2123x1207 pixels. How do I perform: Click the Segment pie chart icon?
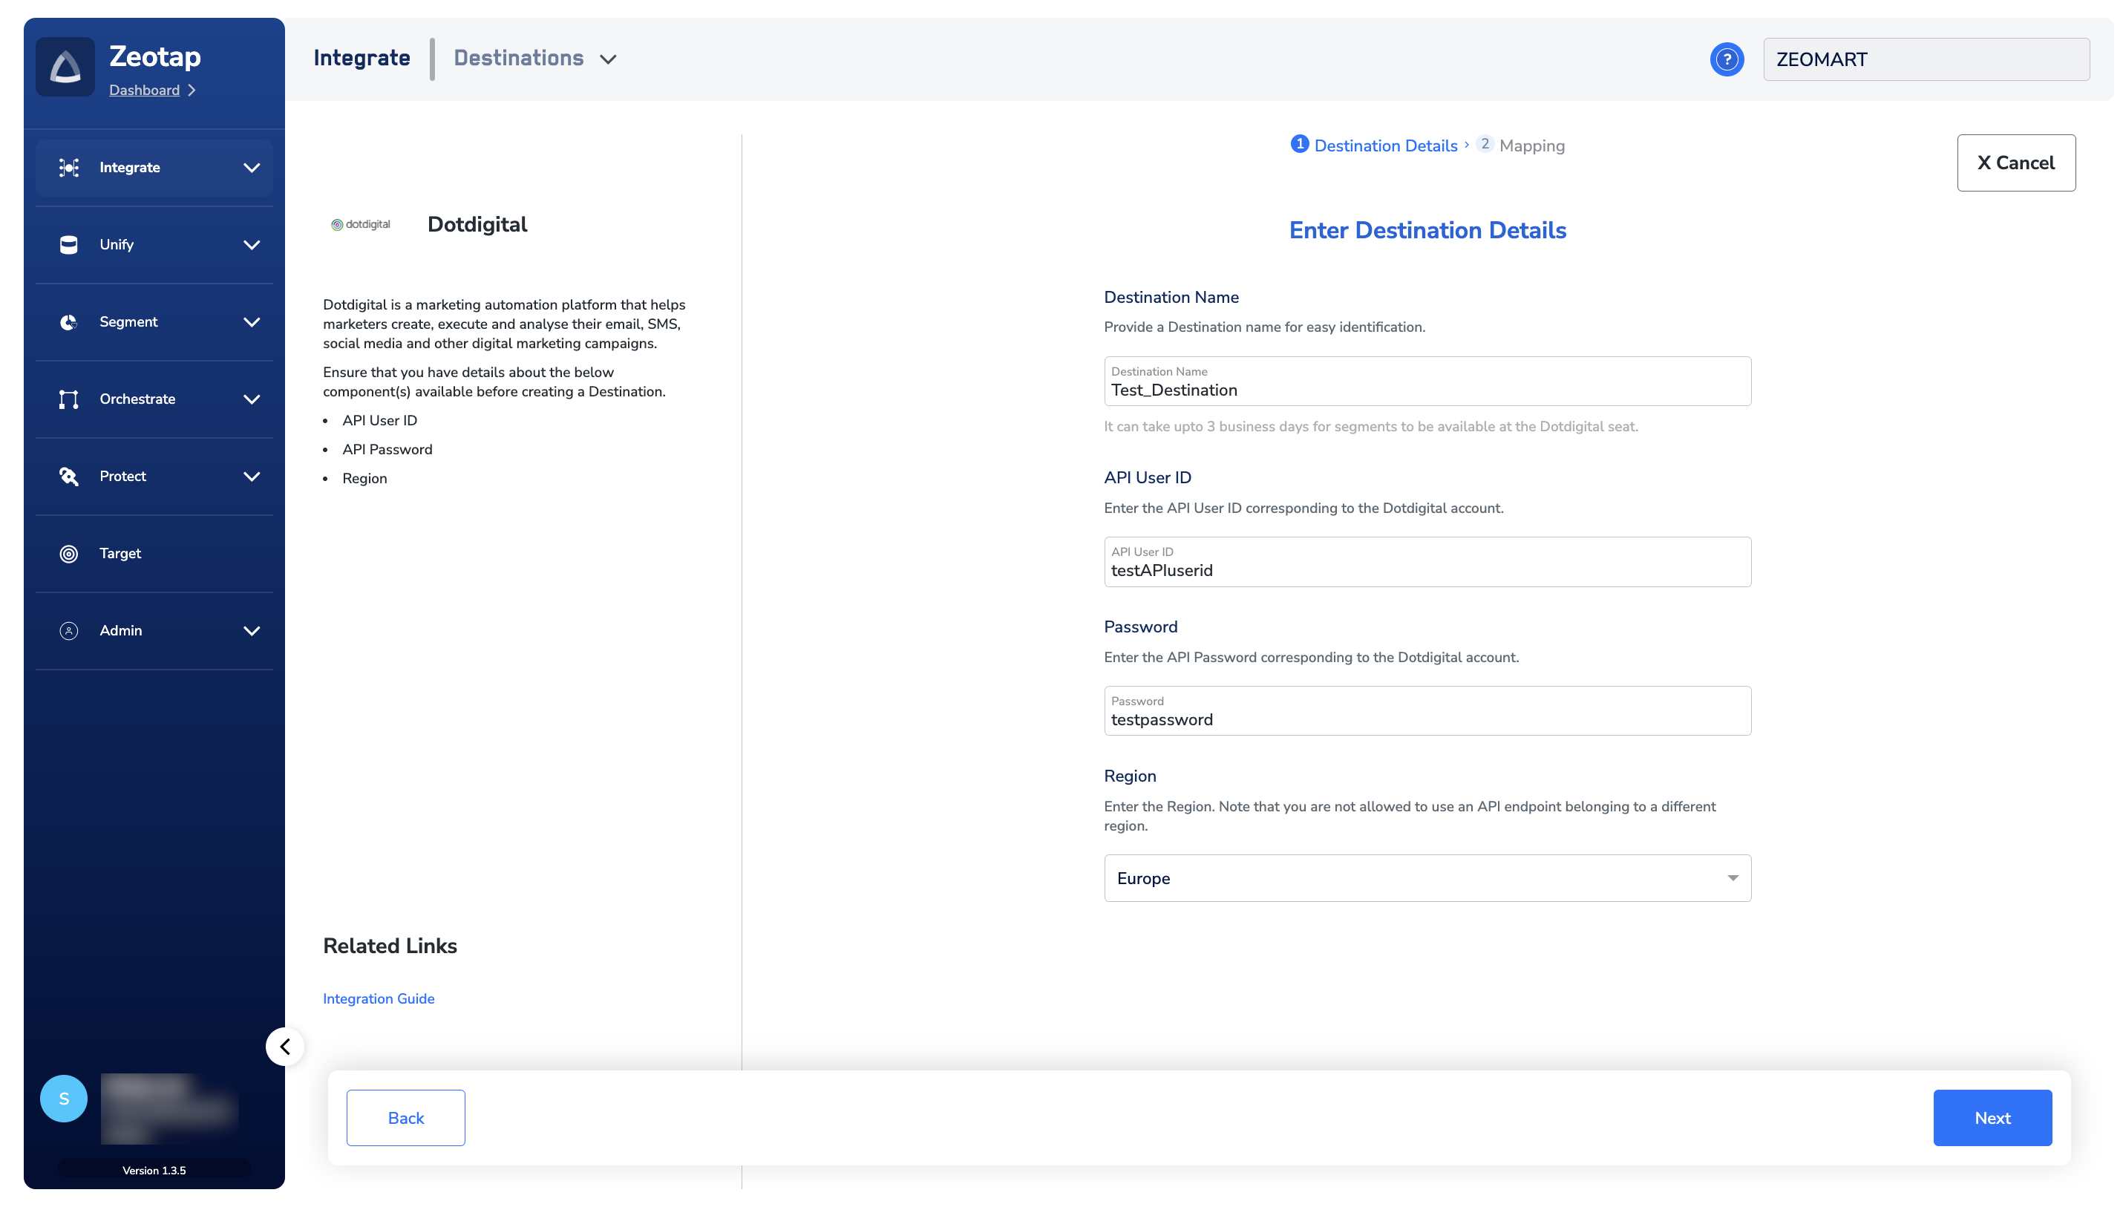click(69, 321)
